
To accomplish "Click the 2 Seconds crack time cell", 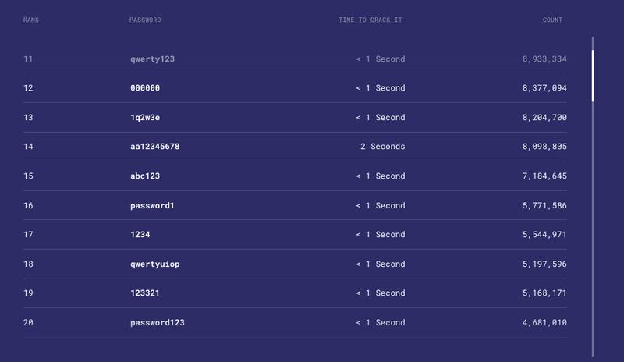I will pyautogui.click(x=383, y=147).
